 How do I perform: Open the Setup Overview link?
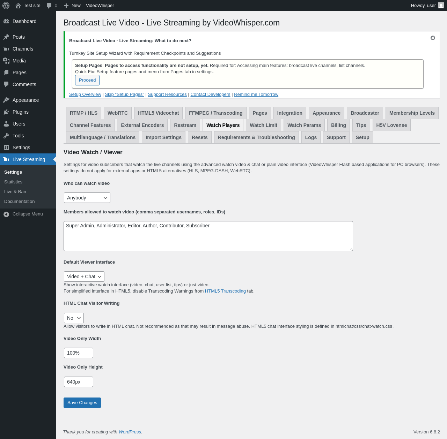coord(85,94)
